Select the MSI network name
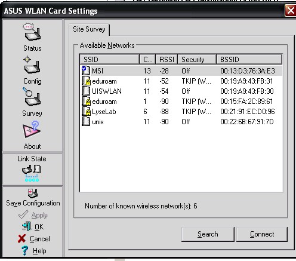Viewport: 296px width, 261px height. point(97,71)
